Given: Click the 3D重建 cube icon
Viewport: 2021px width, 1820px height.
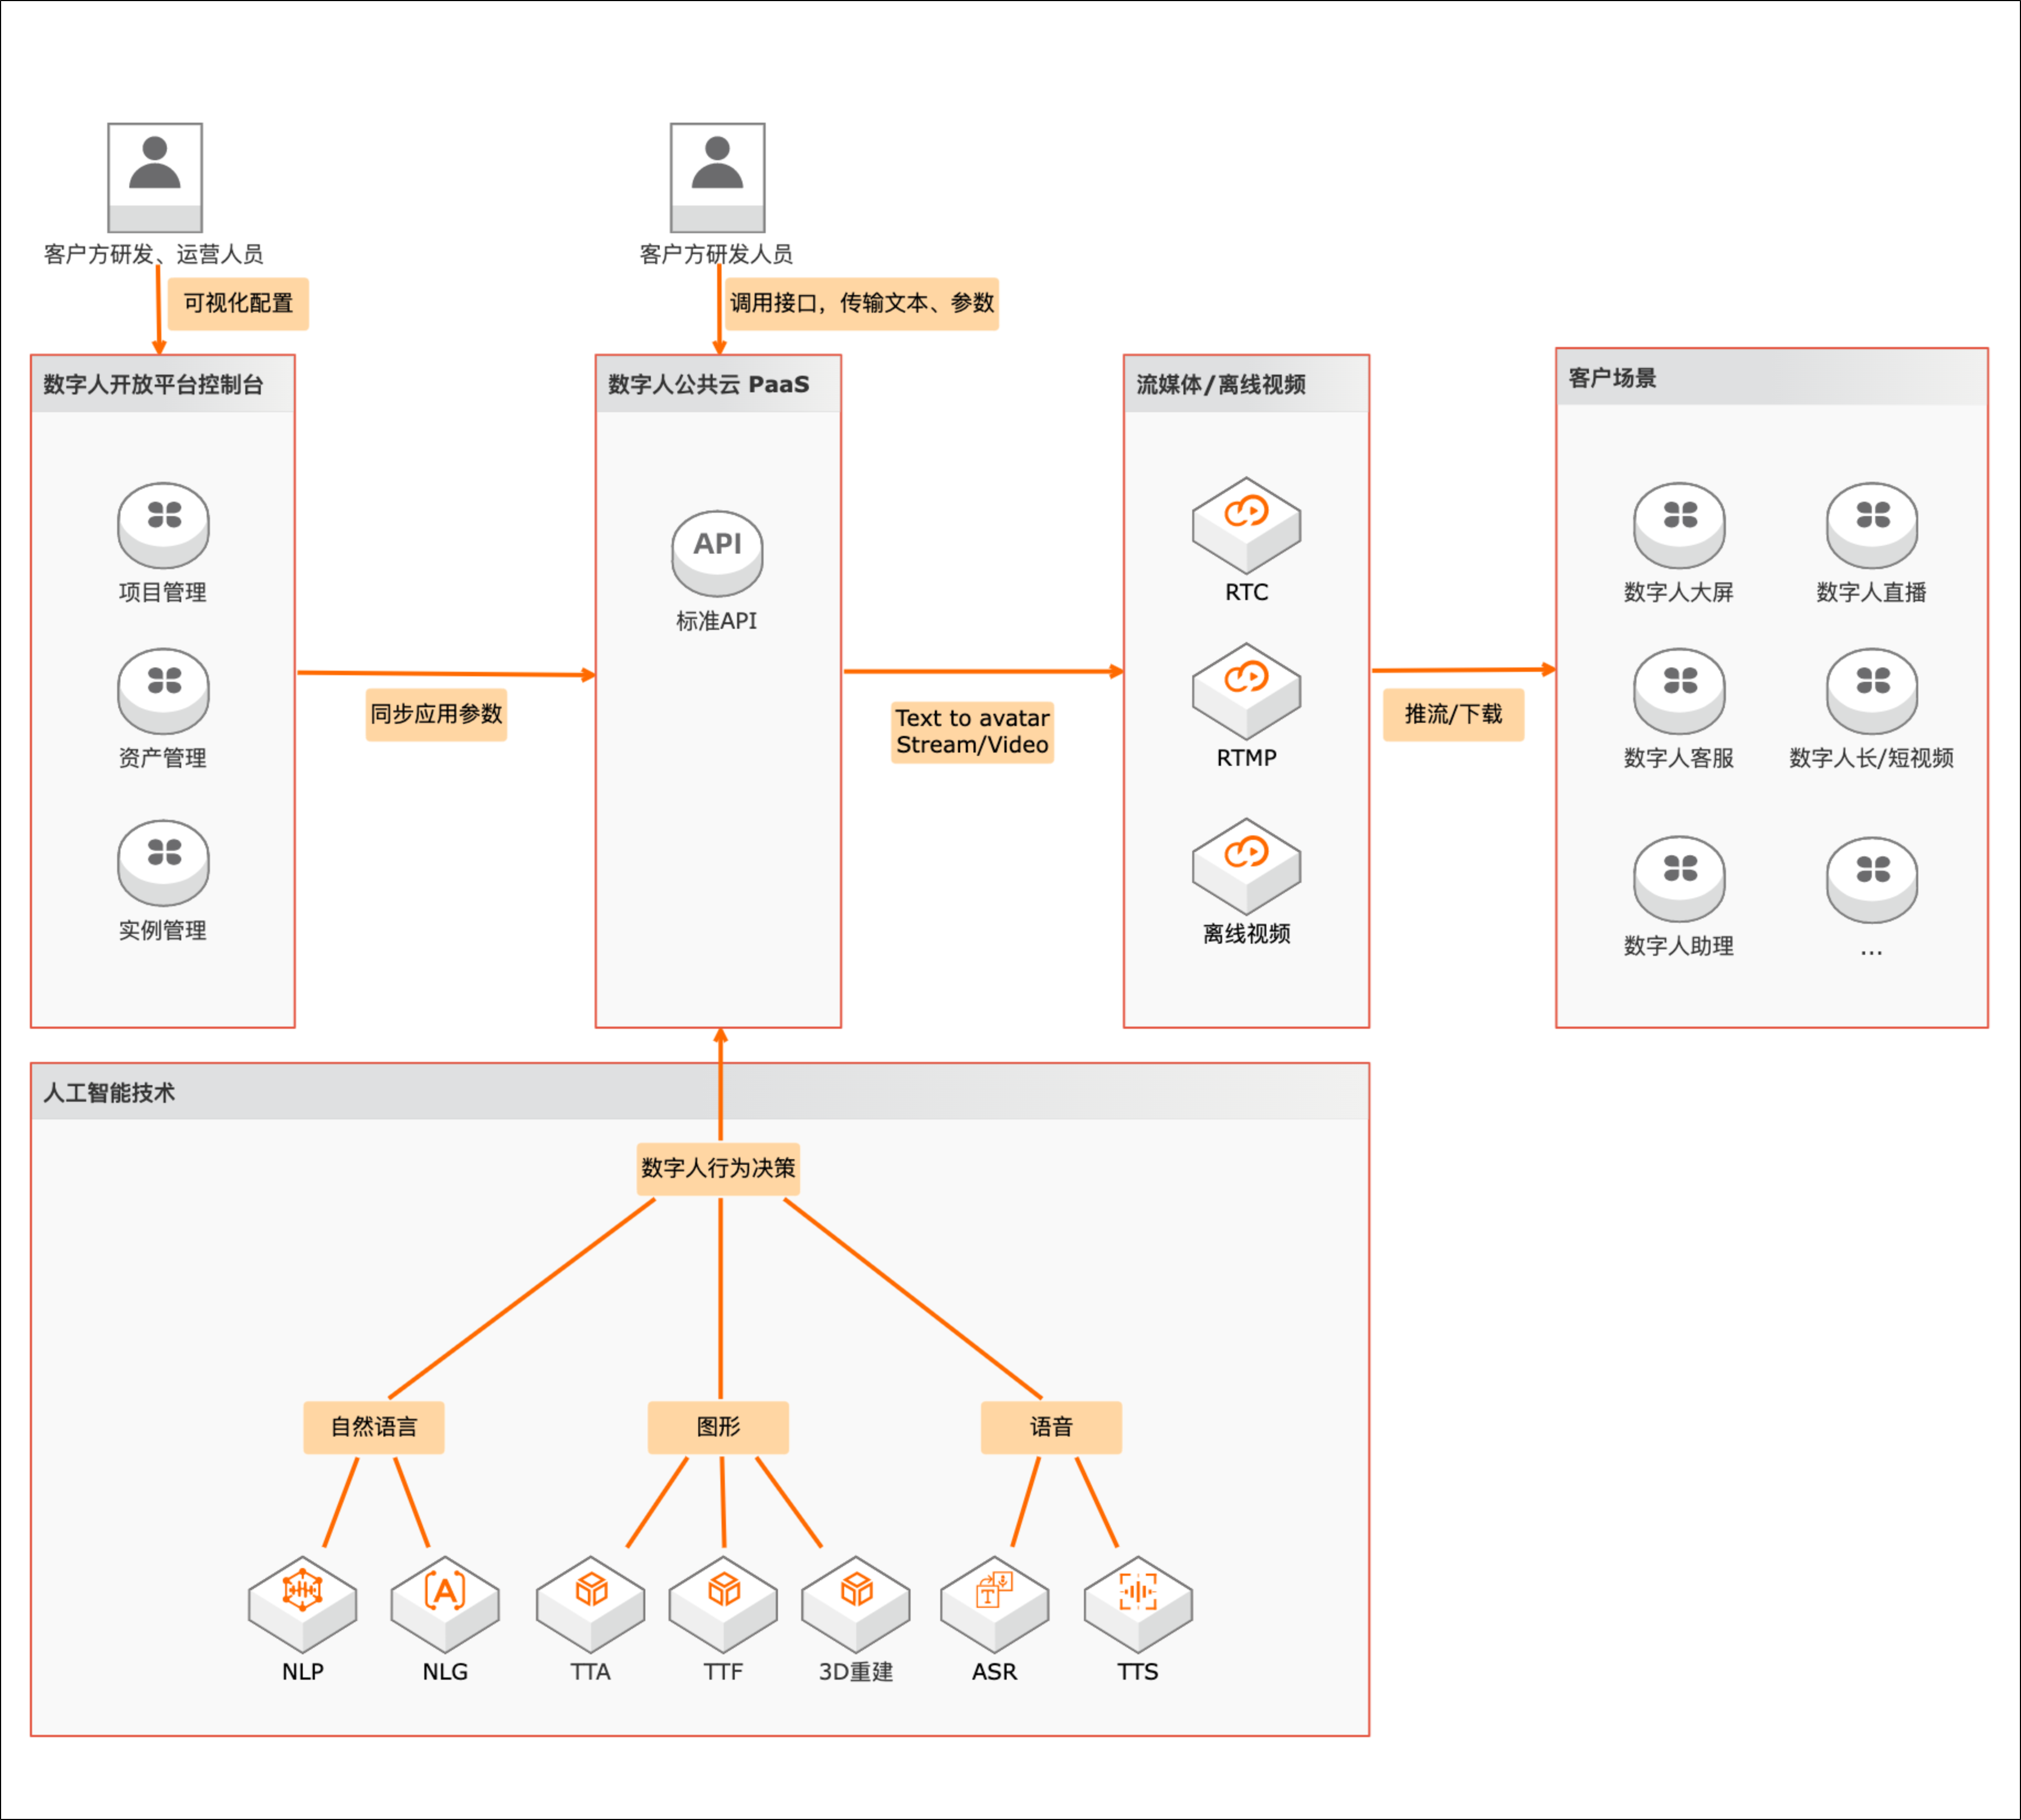Looking at the screenshot, I should click(856, 1604).
